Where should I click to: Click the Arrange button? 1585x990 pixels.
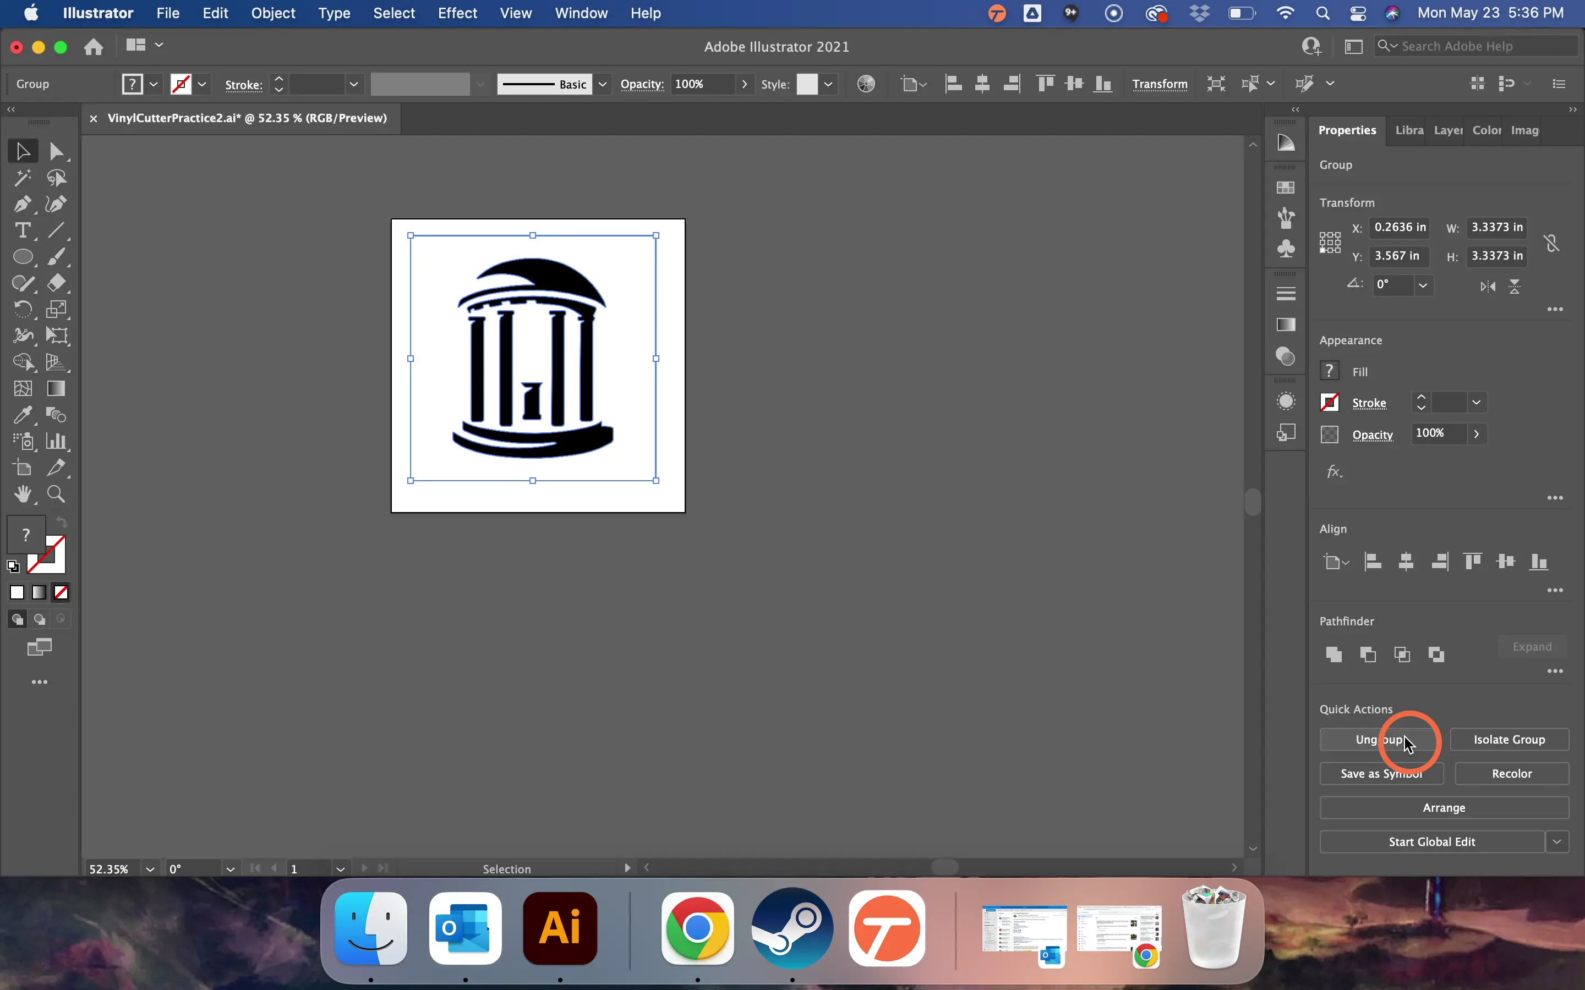pyautogui.click(x=1444, y=807)
